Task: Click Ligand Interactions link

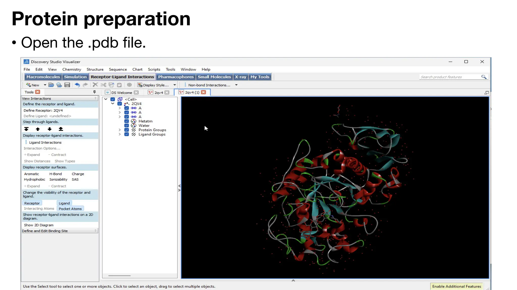Action: pos(45,142)
